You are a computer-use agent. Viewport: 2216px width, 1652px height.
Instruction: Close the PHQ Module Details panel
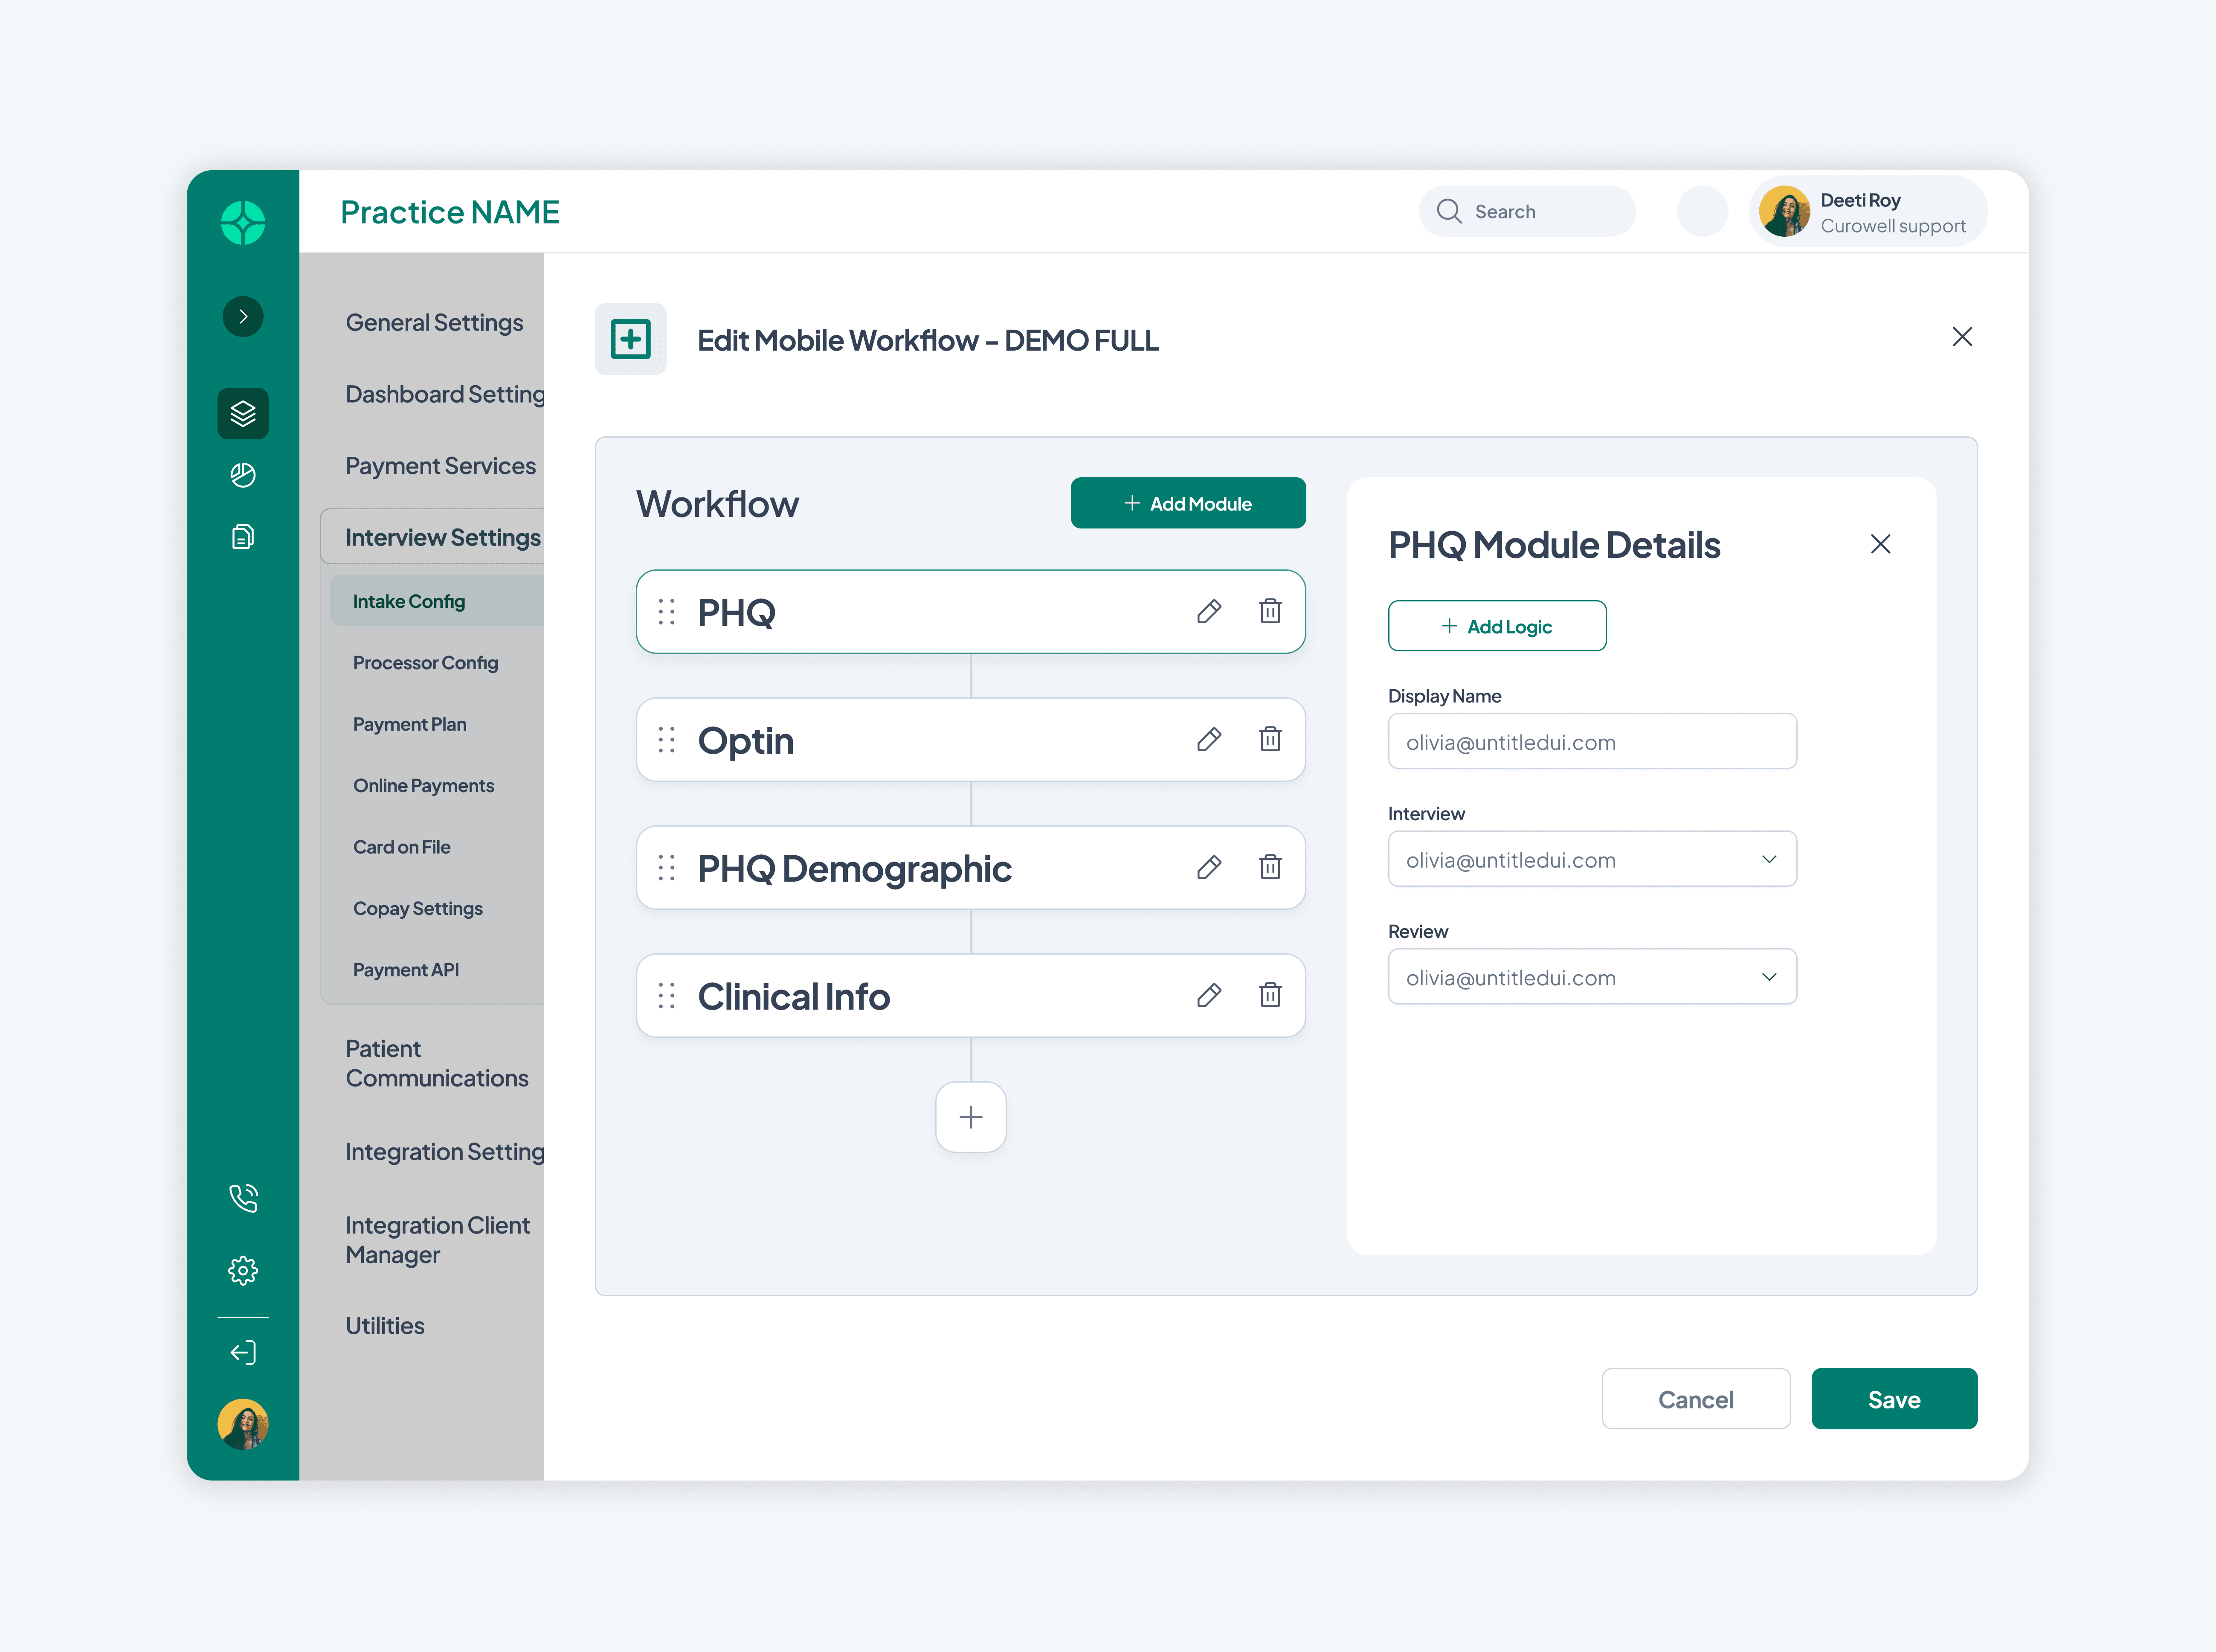point(1879,544)
